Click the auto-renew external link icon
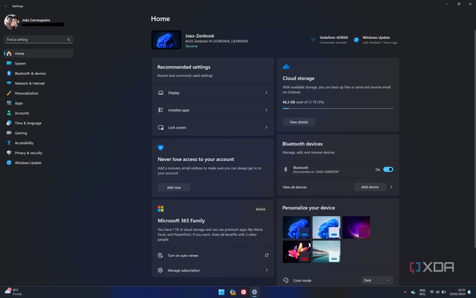This screenshot has height=298, width=476. [267, 256]
